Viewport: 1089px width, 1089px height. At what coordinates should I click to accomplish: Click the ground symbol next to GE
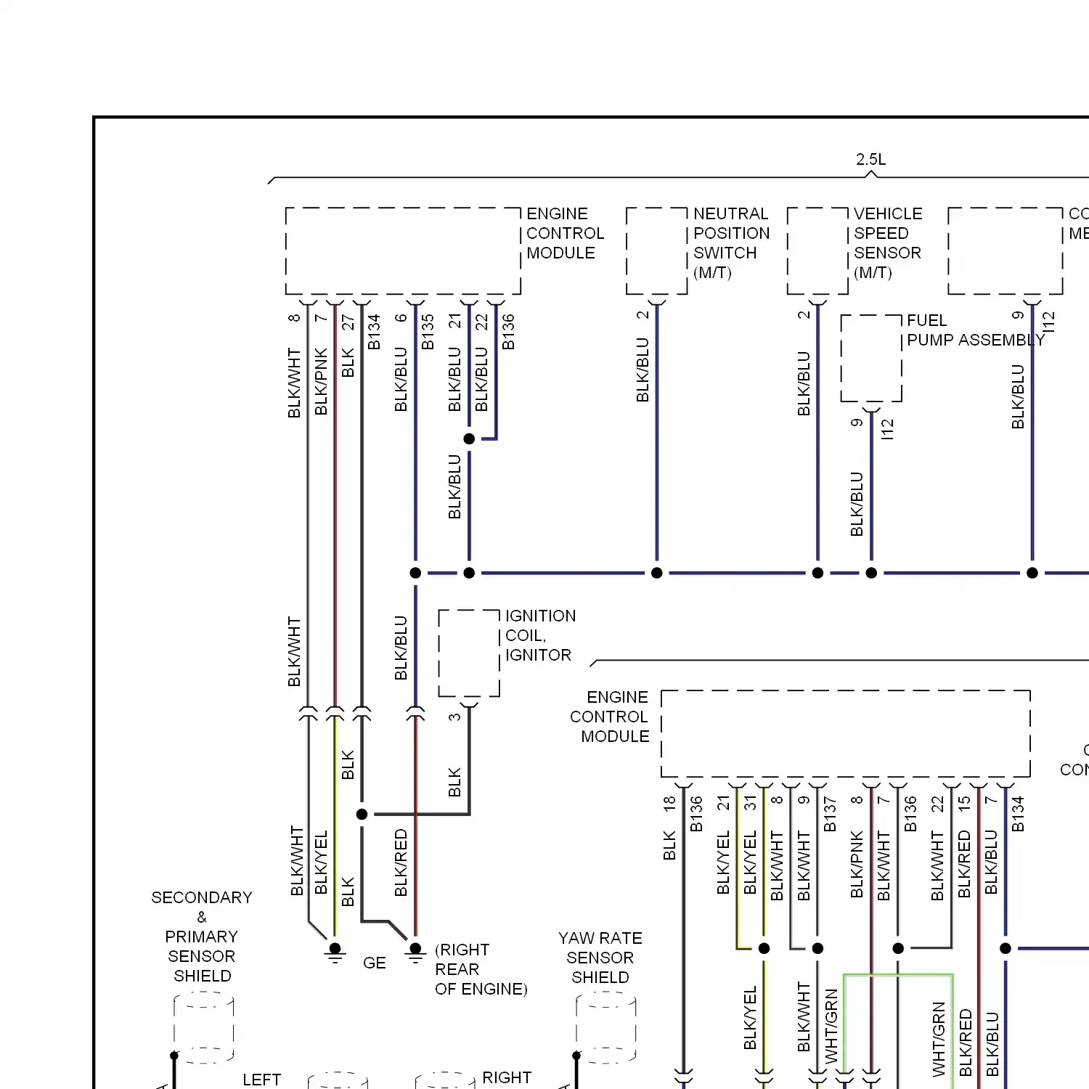pyautogui.click(x=335, y=953)
